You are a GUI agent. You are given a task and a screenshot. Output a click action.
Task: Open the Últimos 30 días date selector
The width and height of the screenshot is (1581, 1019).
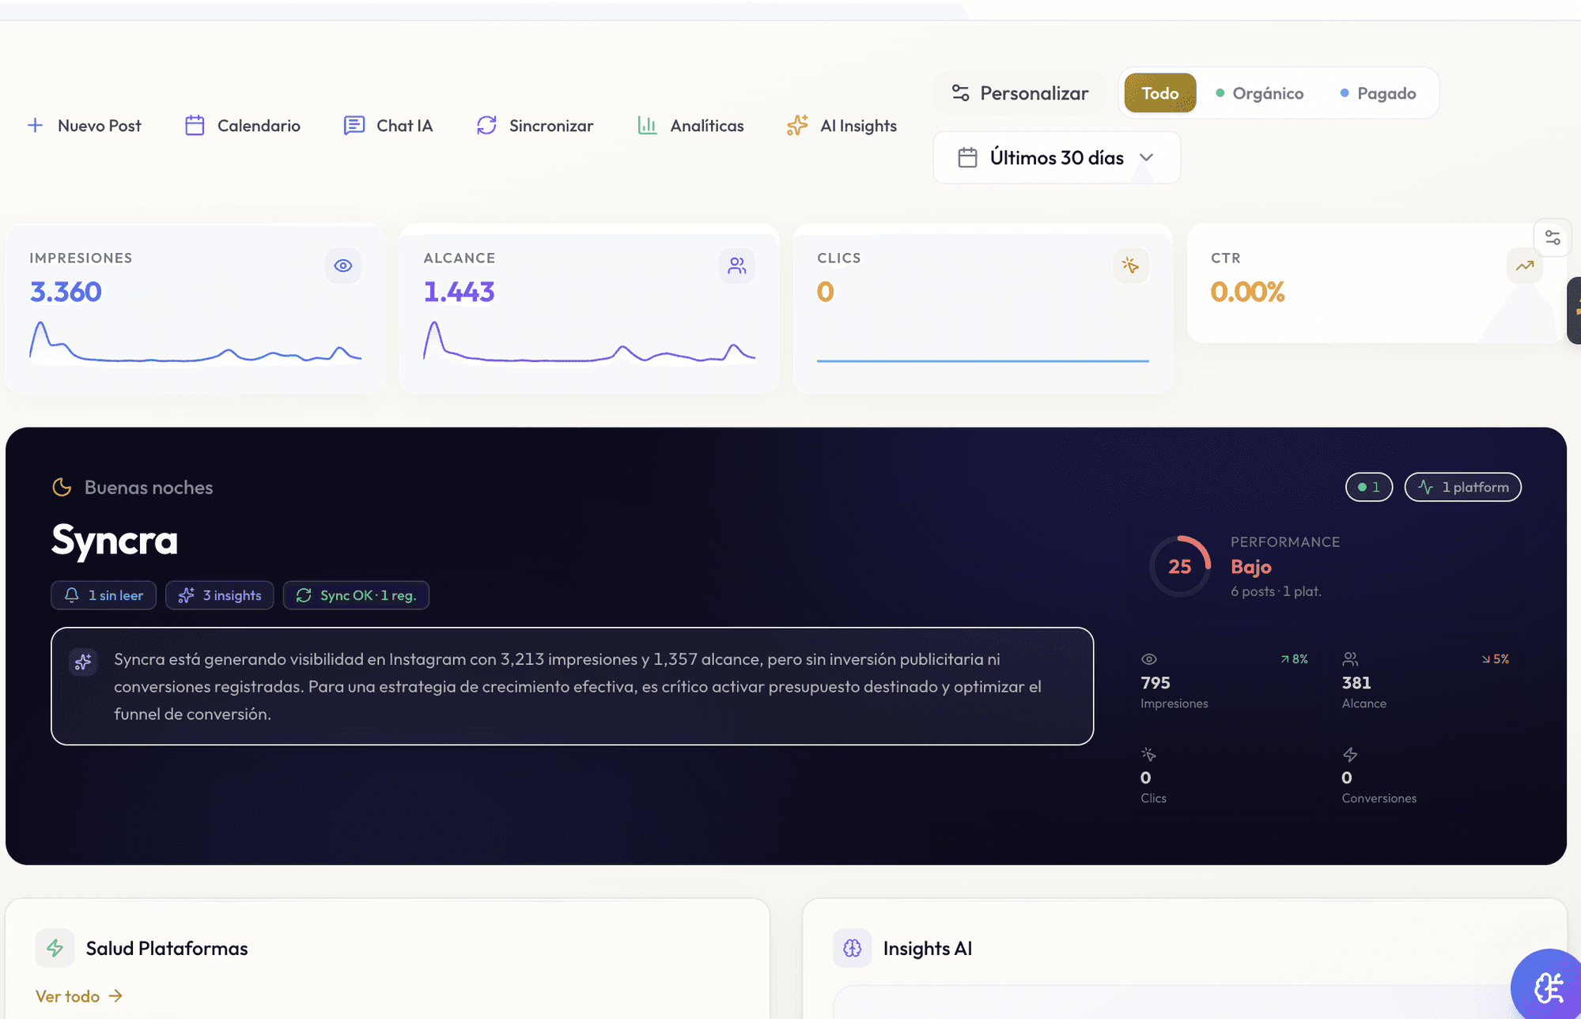click(x=1057, y=157)
